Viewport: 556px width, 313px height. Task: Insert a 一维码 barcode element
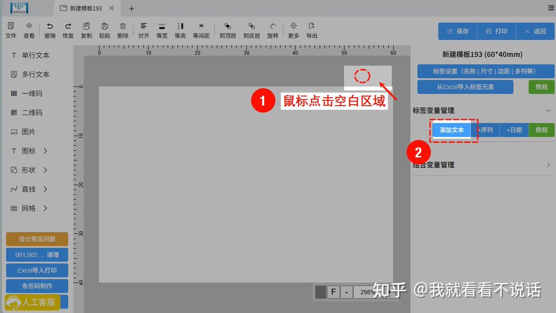27,94
